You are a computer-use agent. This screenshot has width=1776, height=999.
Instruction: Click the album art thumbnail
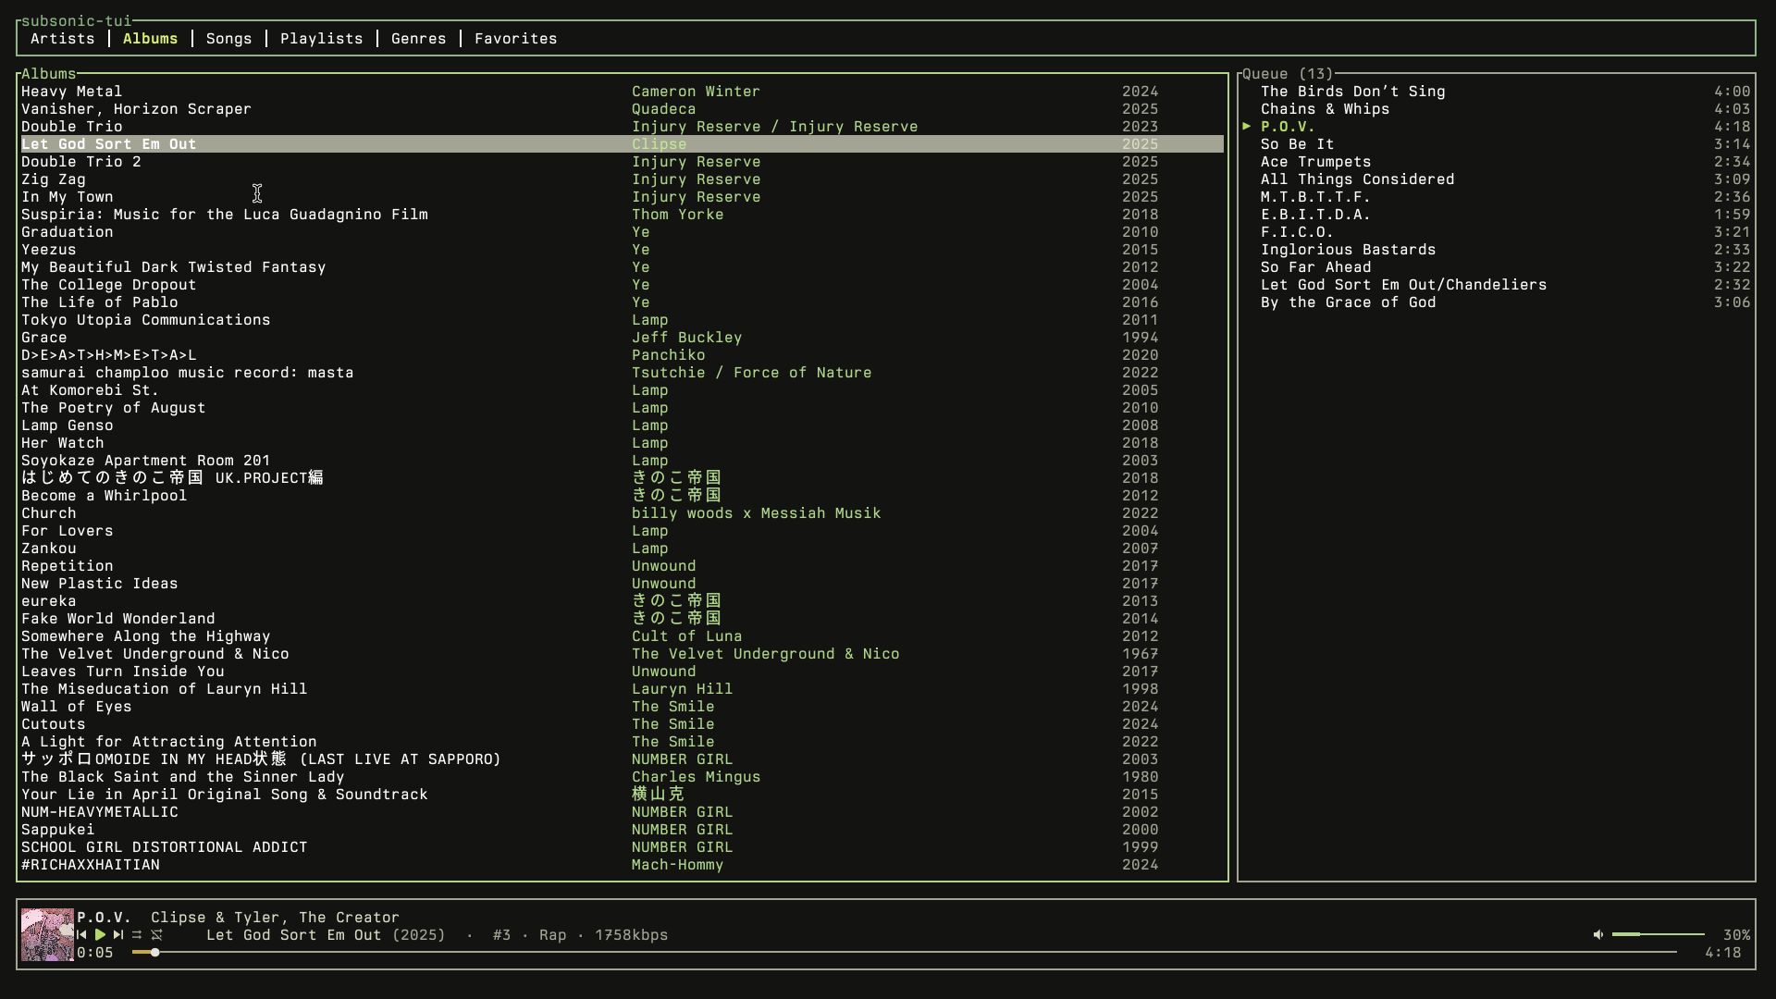click(x=47, y=934)
